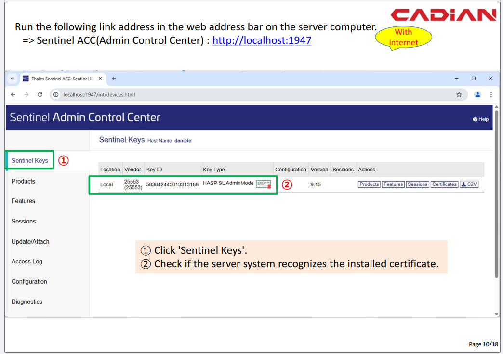Open the Diagnostics sidebar page

pyautogui.click(x=27, y=302)
